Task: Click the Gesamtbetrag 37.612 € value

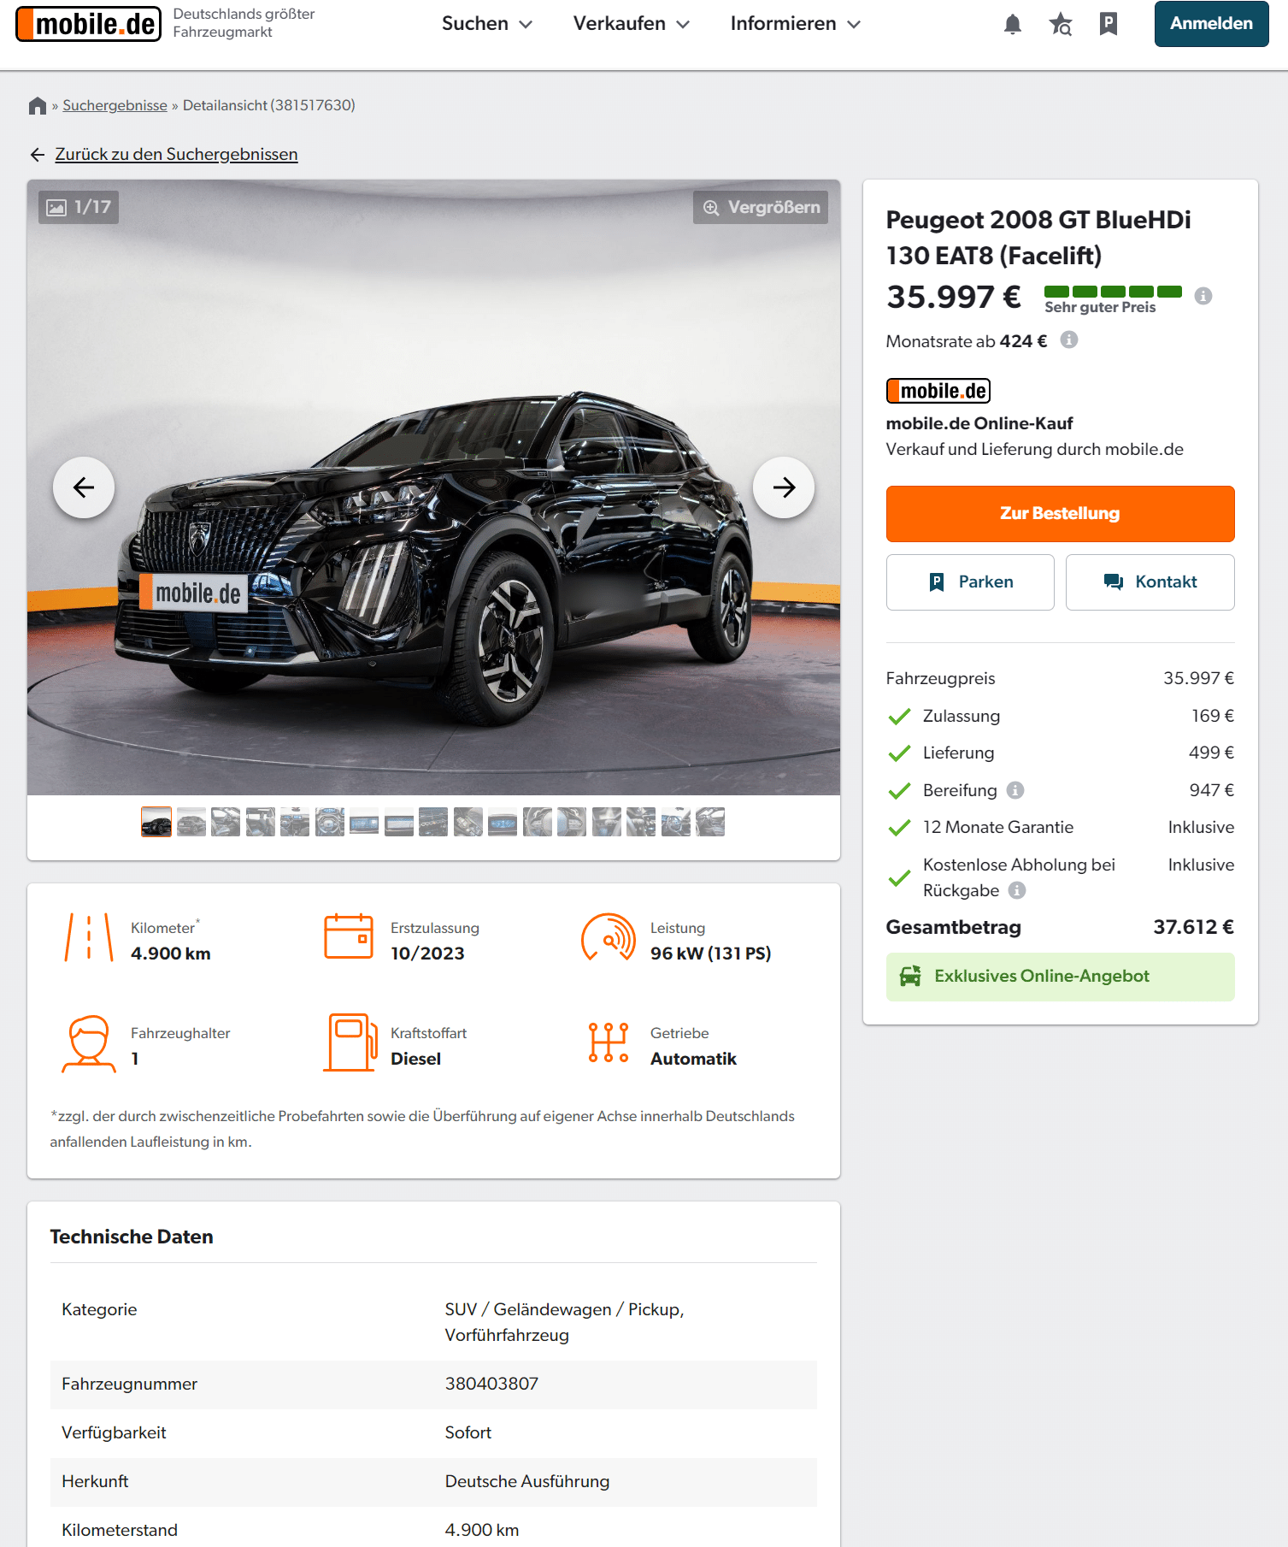Action: 1193,928
